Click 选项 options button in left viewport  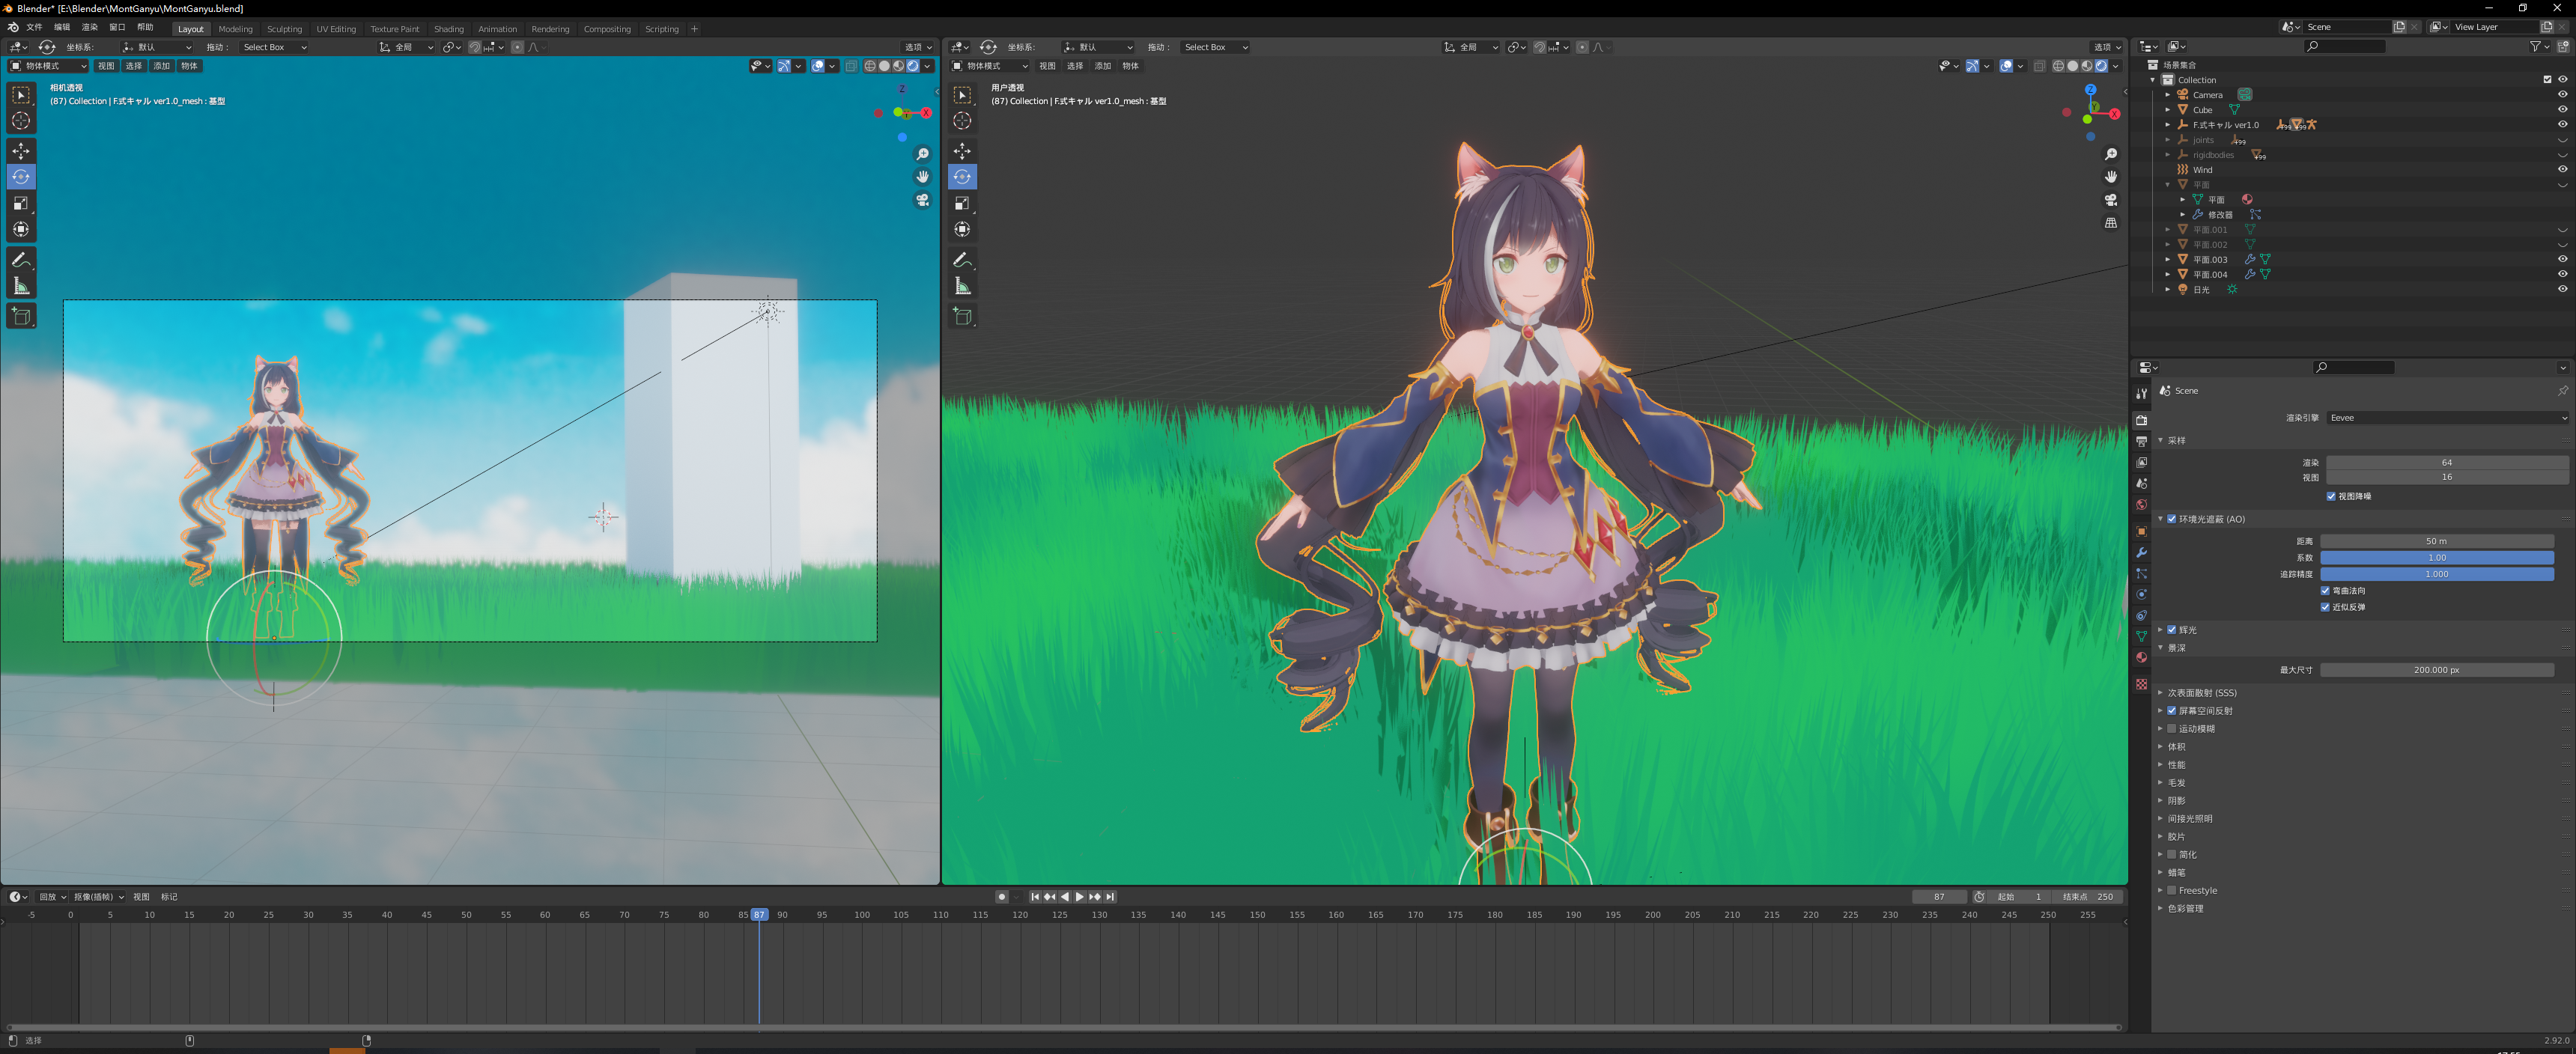tap(918, 47)
